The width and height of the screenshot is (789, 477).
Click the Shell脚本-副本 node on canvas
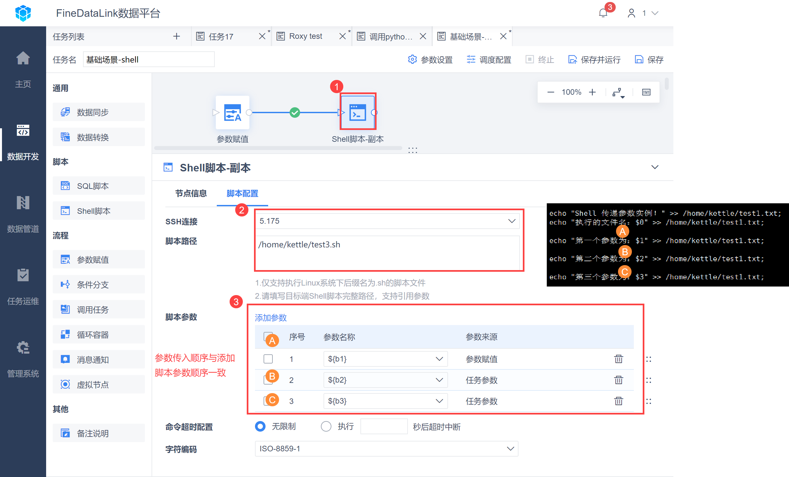point(358,112)
